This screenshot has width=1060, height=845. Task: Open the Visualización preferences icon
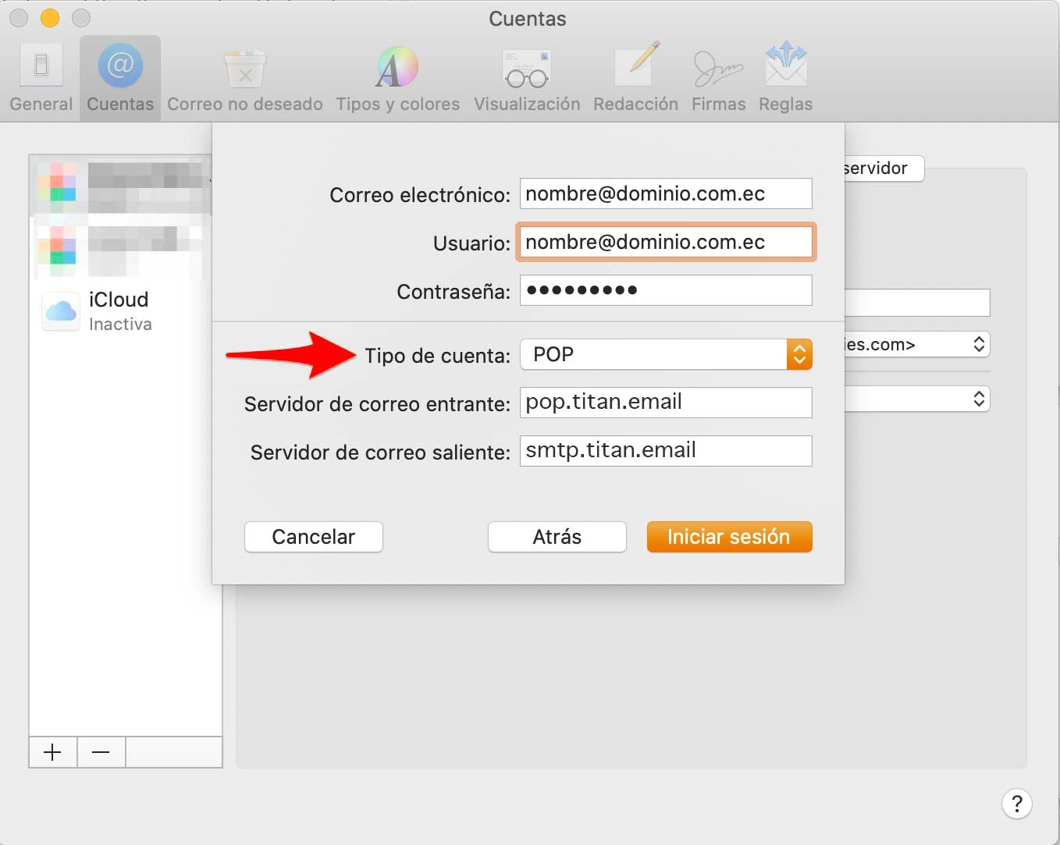(526, 77)
